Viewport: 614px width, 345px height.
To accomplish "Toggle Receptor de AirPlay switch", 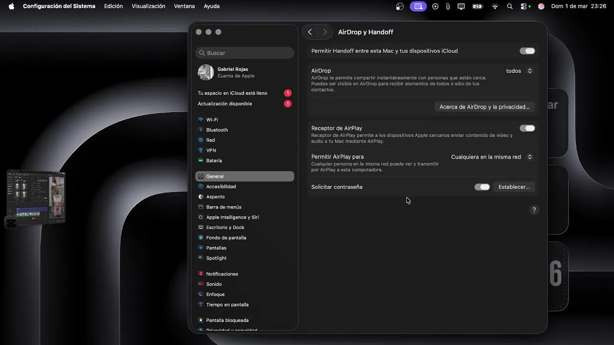I will point(527,128).
